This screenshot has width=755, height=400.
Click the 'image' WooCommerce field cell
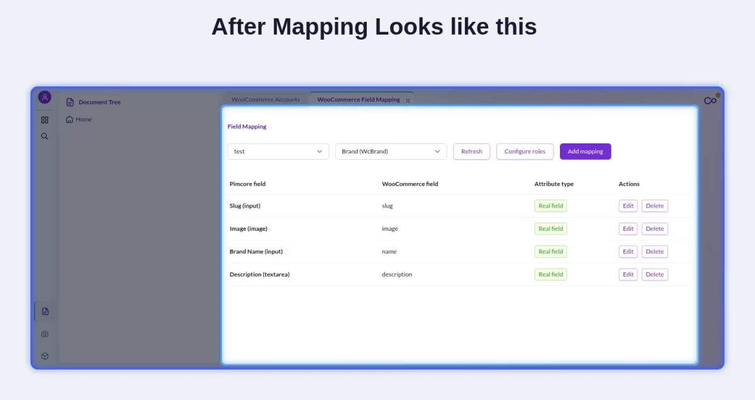click(x=390, y=229)
